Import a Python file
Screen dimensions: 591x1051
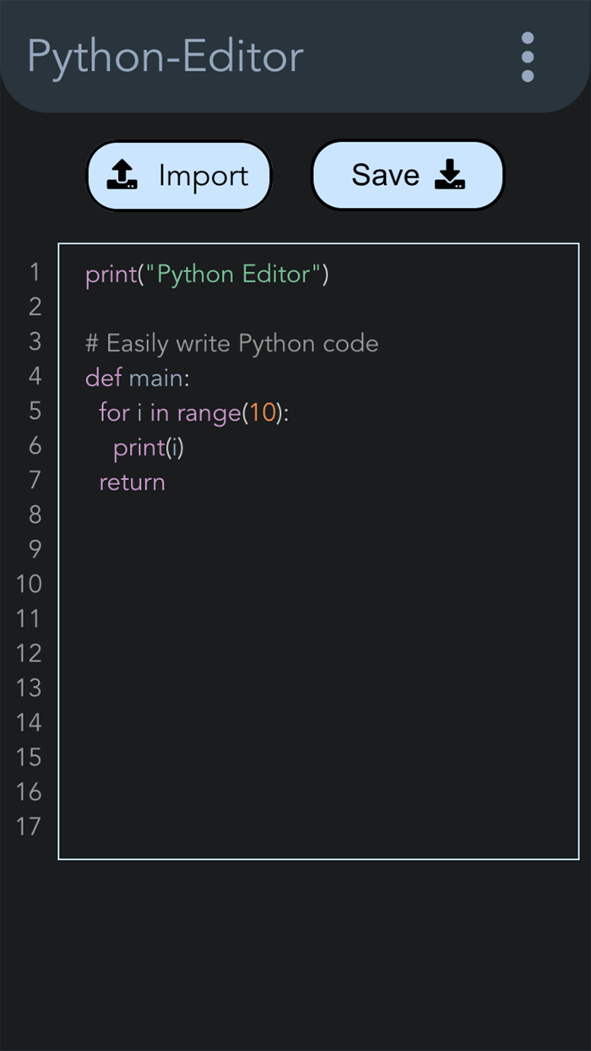[178, 174]
